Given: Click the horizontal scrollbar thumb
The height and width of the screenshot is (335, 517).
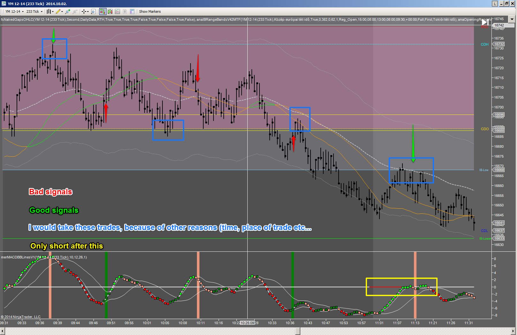Looking at the screenshot, I should (298, 331).
